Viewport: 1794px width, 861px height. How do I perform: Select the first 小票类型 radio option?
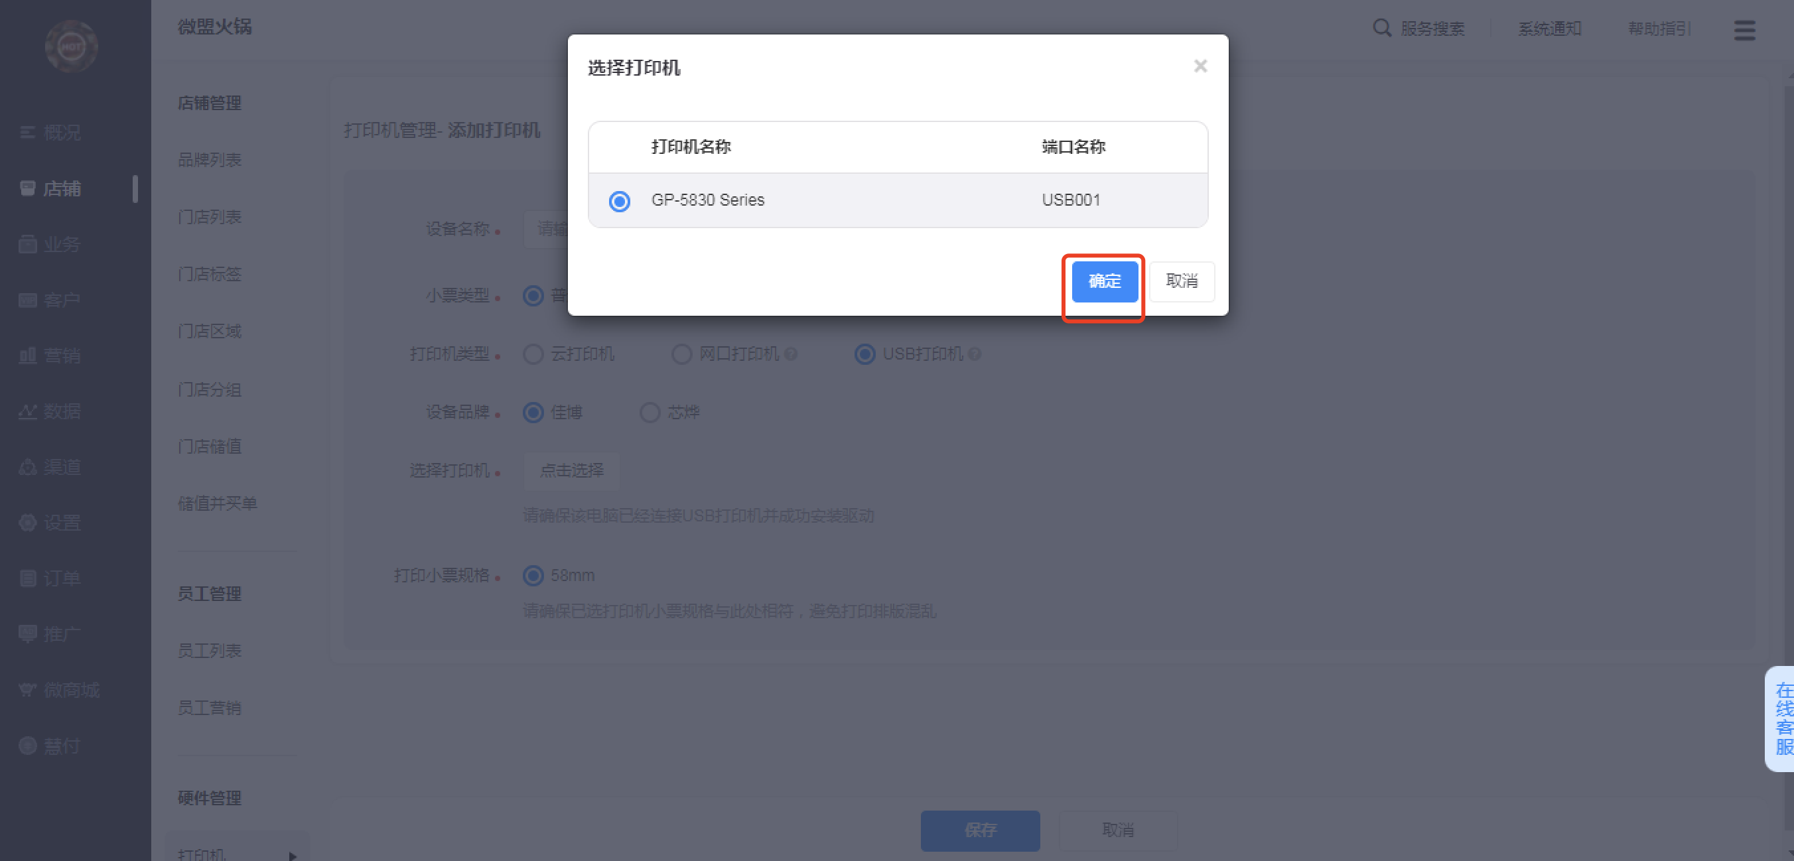click(533, 296)
